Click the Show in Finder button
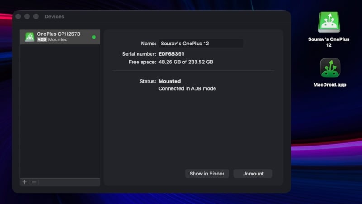This screenshot has height=204, width=362. coord(207,174)
